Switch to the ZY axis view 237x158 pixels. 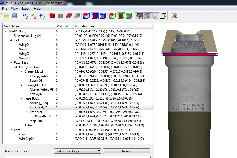click(x=42, y=16)
